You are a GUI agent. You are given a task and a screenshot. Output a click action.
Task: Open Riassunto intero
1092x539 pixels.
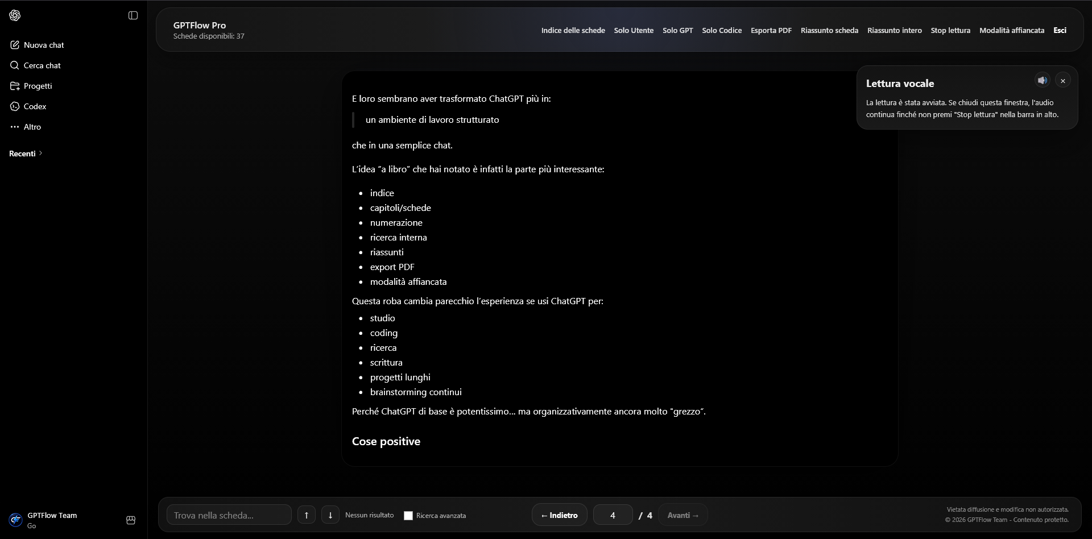click(894, 30)
